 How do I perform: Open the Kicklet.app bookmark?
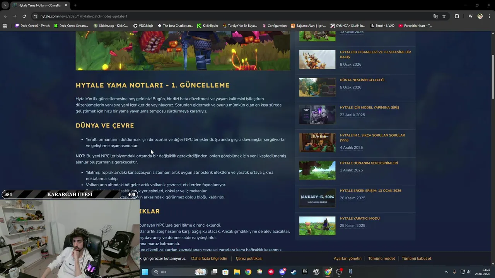click(x=111, y=25)
